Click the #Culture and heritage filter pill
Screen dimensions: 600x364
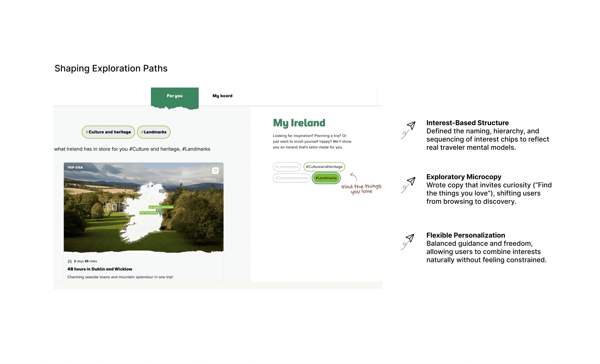[x=108, y=132]
